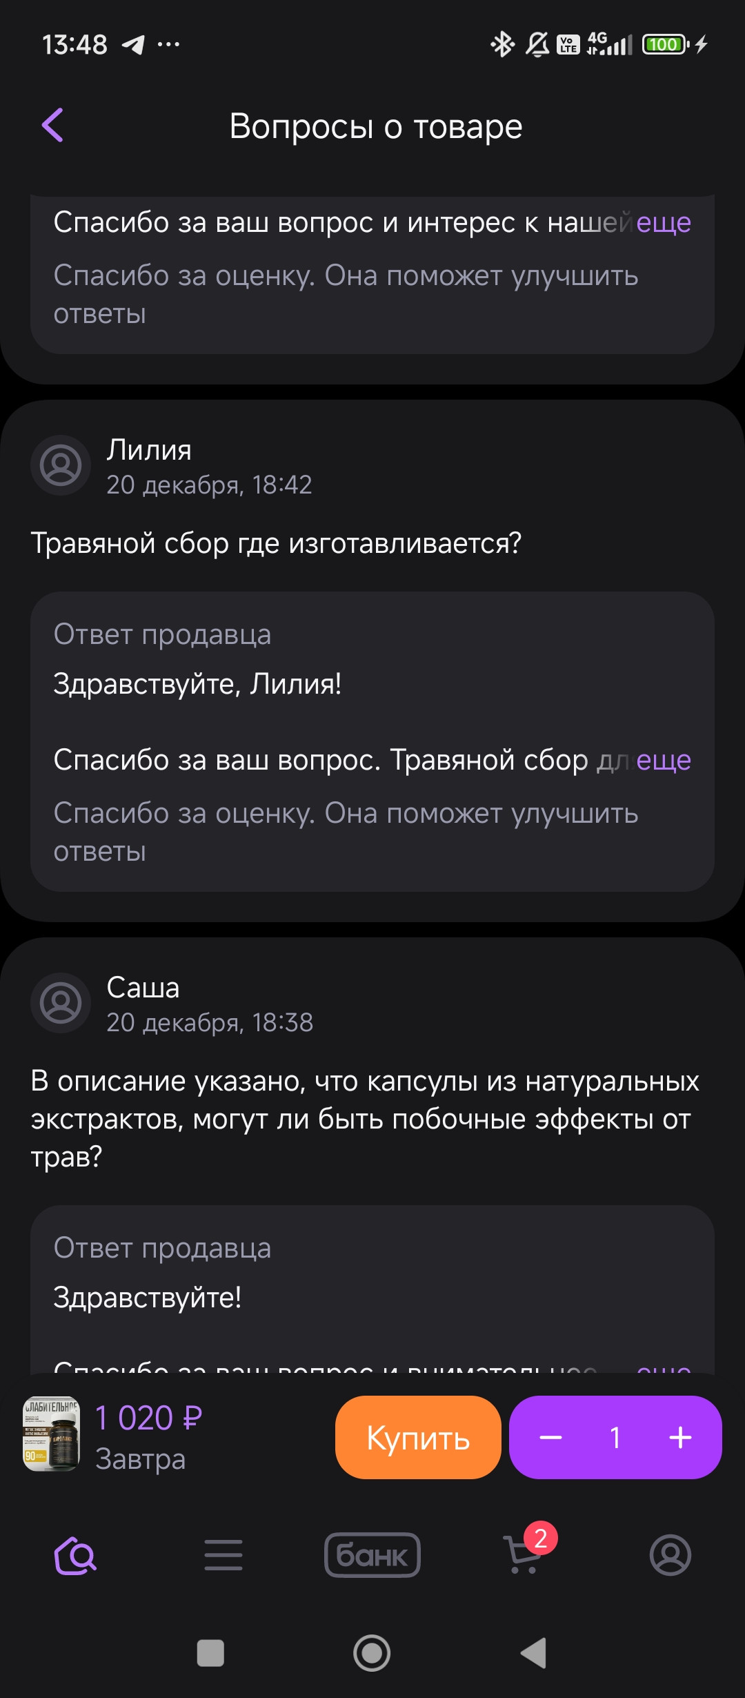The height and width of the screenshot is (1698, 745).
Task: Tap the purple back arrow
Action: [x=53, y=125]
